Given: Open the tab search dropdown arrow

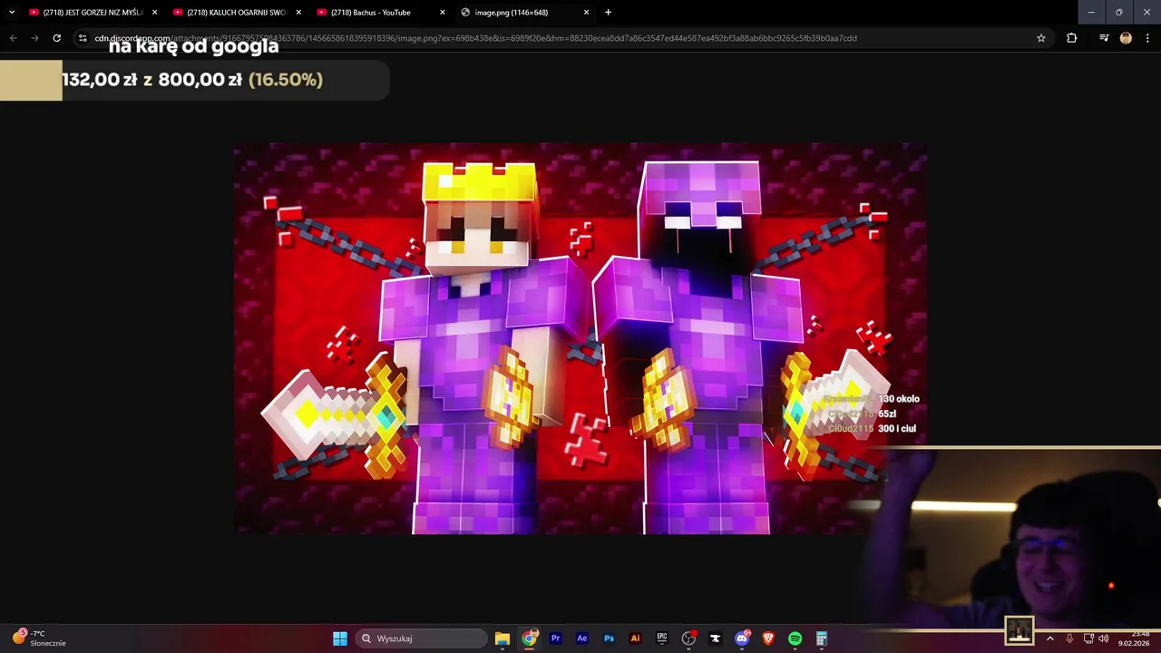Looking at the screenshot, I should click(12, 13).
